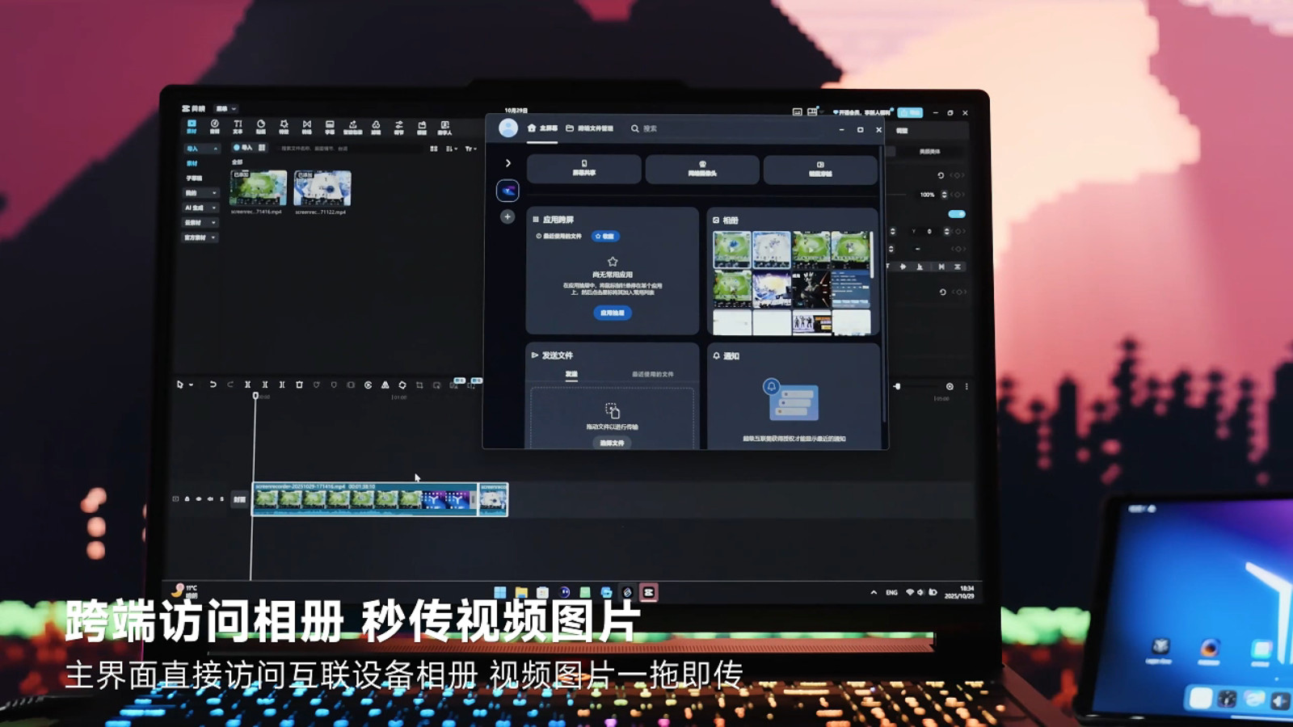1293x727 pixels.
Task: Expand the interconnect sidebar with the chevron arrow
Action: 508,163
